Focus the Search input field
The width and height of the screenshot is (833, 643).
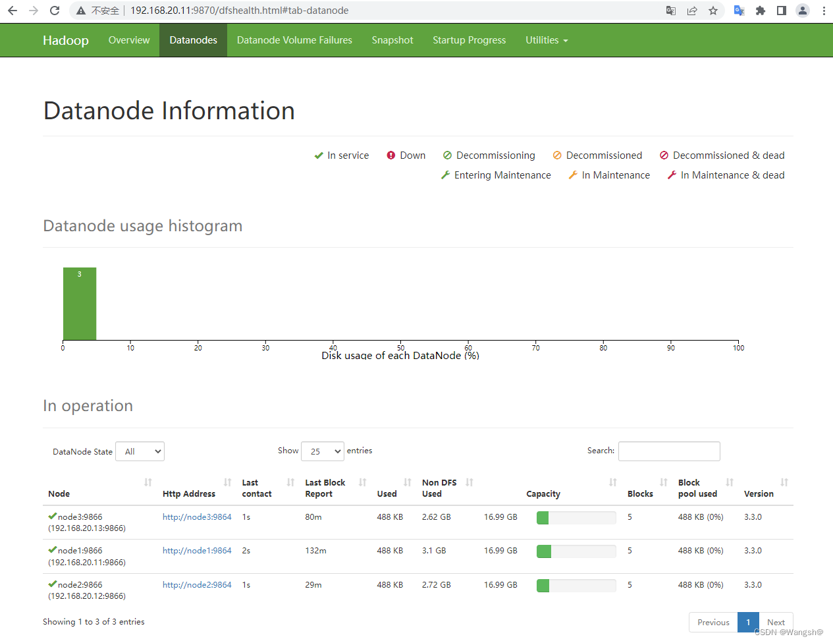coord(669,451)
